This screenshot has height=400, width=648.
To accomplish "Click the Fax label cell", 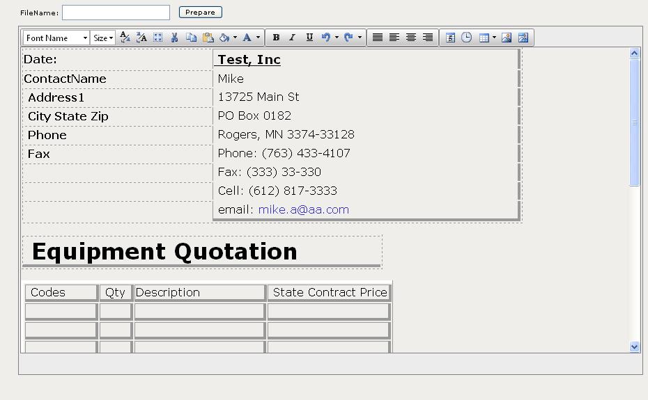I will coord(118,154).
